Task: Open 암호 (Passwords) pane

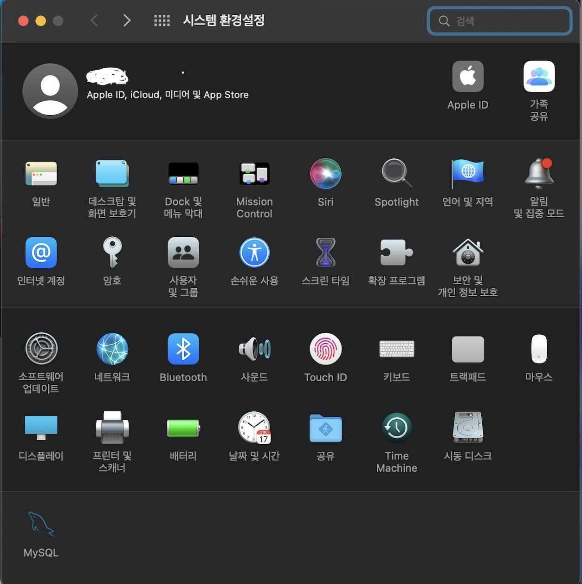Action: tap(112, 253)
